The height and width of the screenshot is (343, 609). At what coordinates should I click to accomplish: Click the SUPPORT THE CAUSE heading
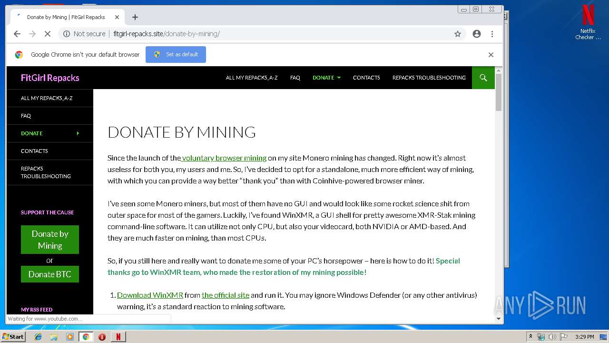coord(48,212)
